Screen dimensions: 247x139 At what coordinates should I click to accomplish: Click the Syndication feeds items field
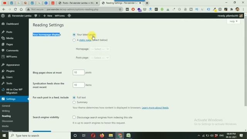[78, 85]
